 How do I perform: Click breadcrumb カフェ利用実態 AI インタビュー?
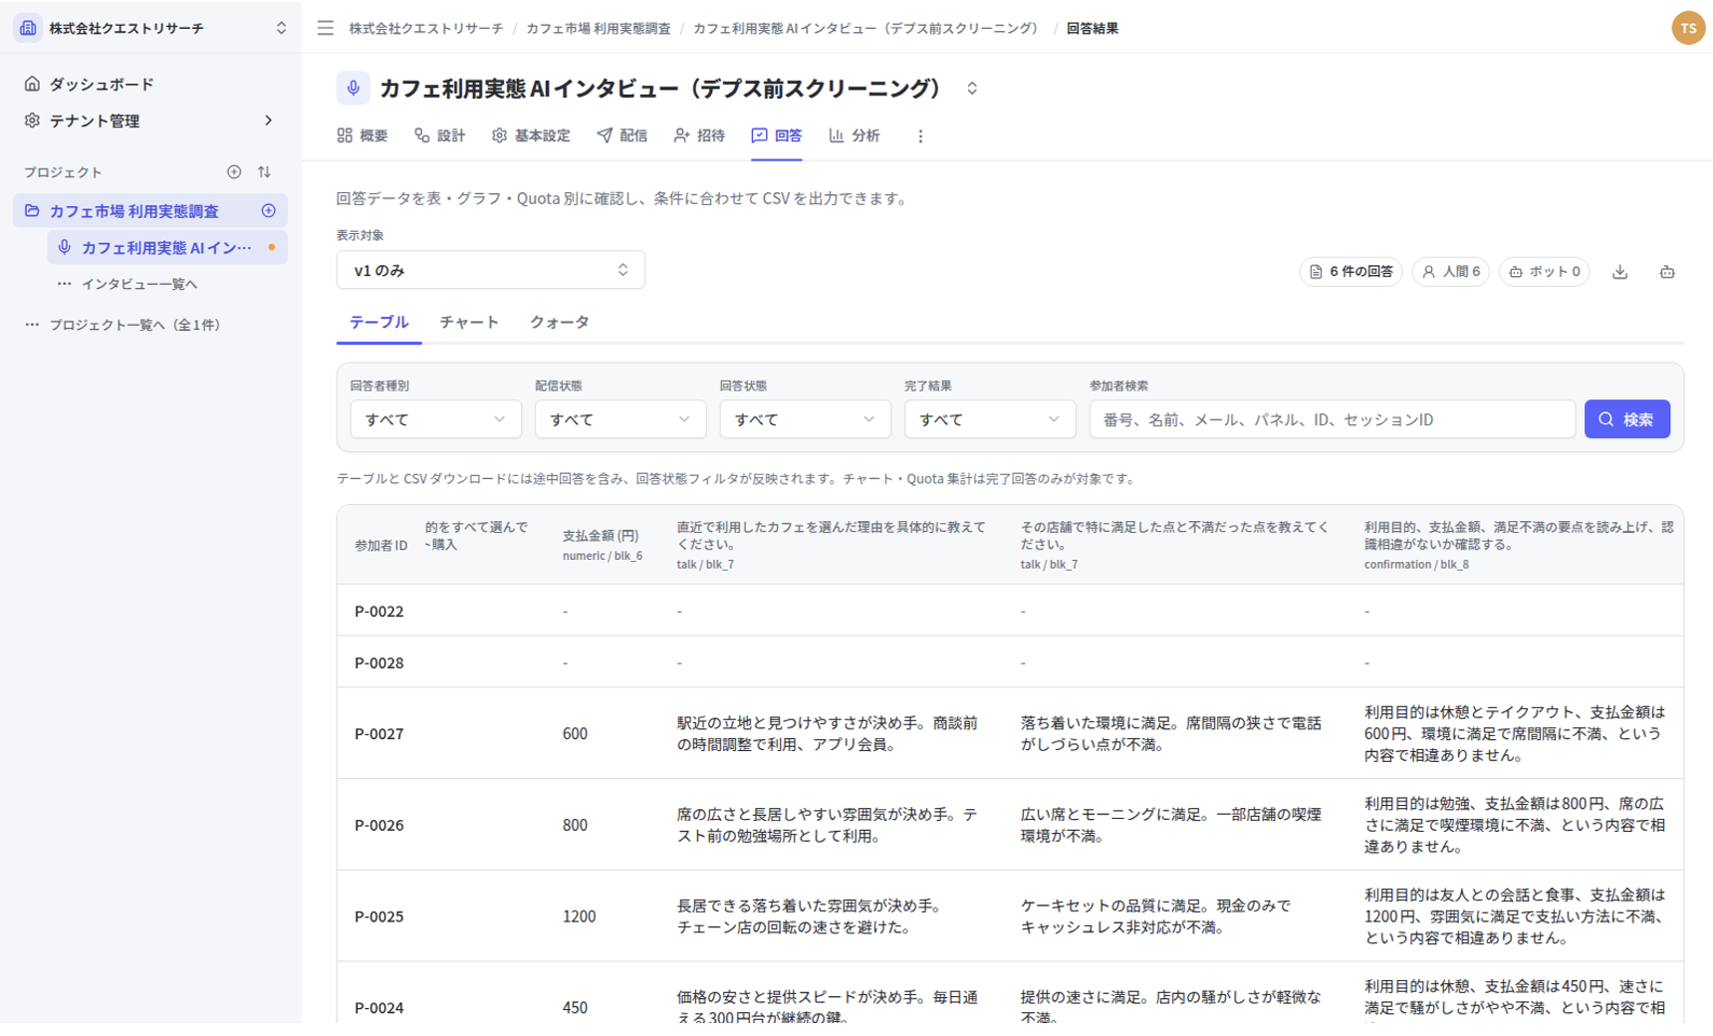tap(865, 28)
